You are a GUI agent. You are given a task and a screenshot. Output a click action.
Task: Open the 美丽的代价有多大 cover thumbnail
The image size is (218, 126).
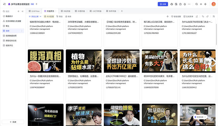[x=160, y=61]
